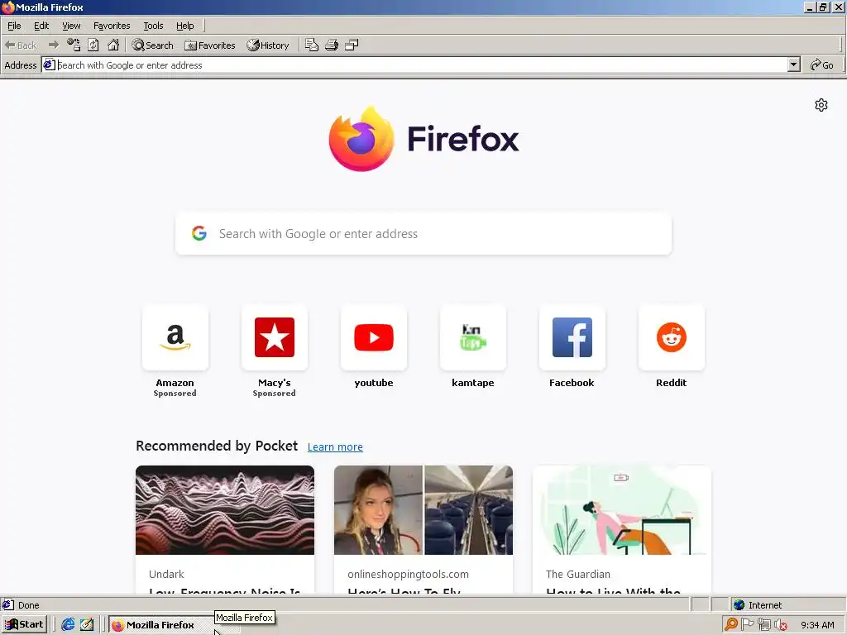This screenshot has height=635, width=847.
Task: Open the Facebook shortcut tile
Action: coord(572,337)
